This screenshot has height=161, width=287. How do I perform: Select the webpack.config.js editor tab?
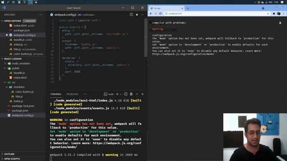65,15
